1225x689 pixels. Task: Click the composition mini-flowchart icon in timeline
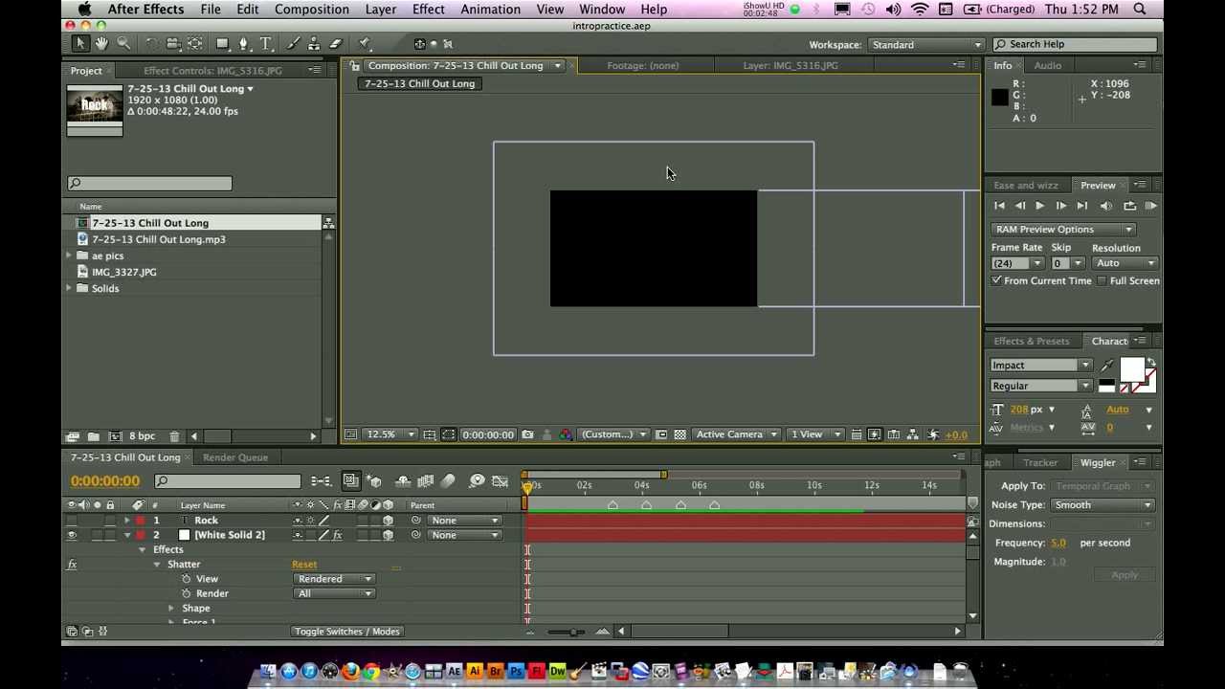tap(321, 481)
